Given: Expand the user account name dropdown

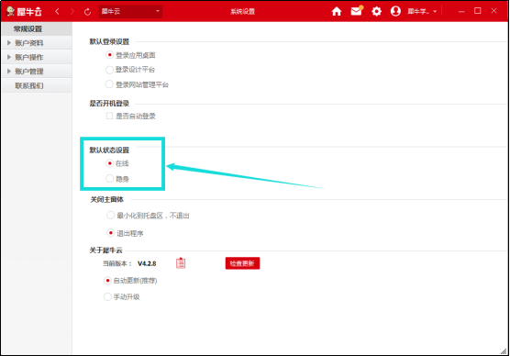Looking at the screenshot, I should click(422, 12).
